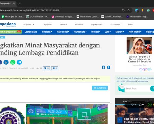Like the article with heart button
This screenshot has width=154, height=124.
46,68
